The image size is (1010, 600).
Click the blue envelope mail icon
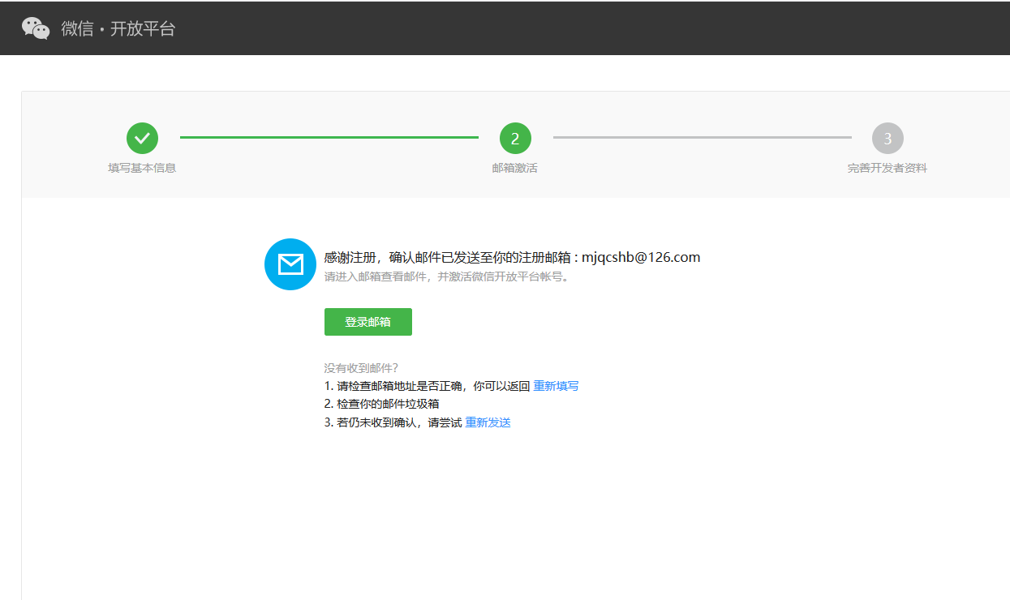point(290,264)
